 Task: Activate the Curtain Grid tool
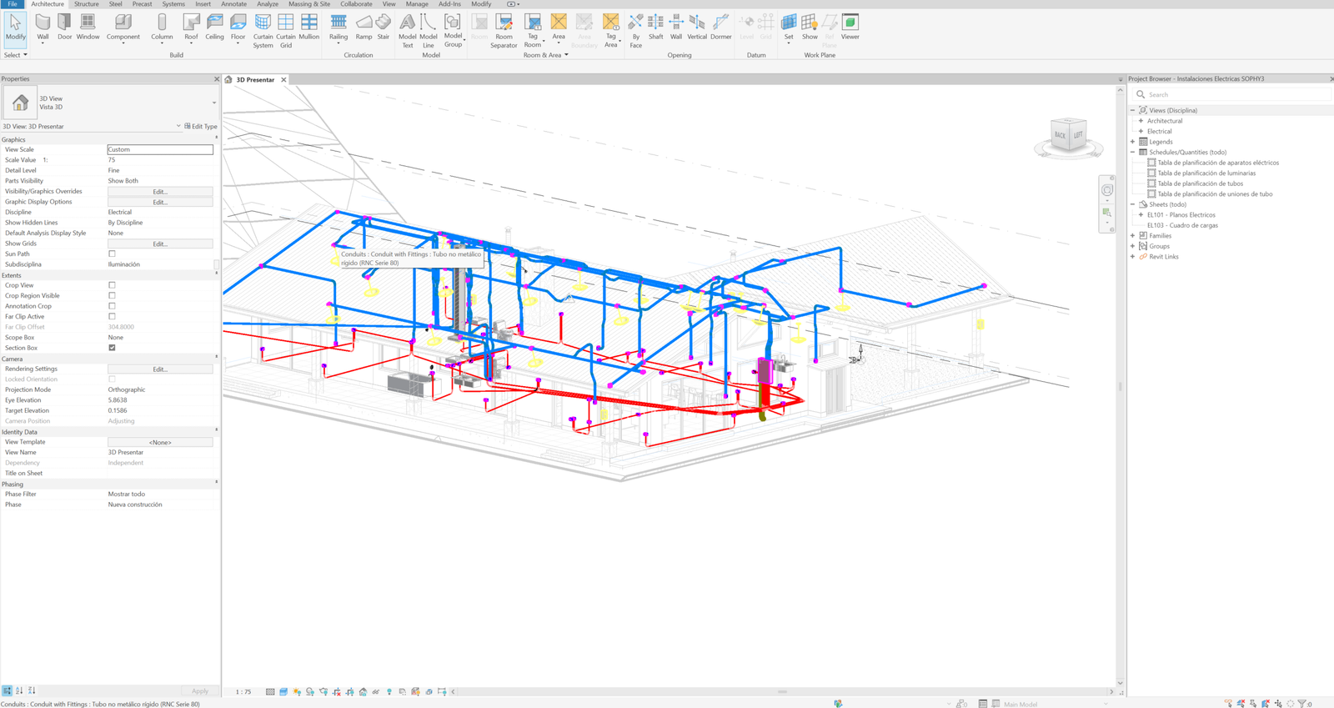tap(286, 31)
